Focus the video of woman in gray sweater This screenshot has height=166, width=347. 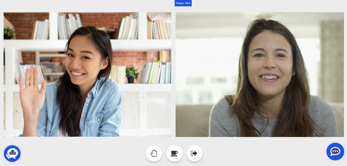260,75
